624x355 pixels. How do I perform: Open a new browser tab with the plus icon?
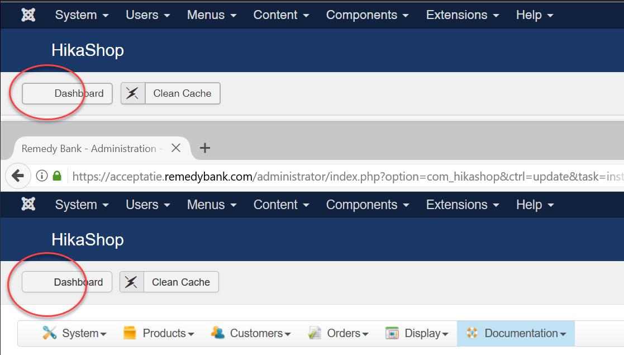point(205,148)
